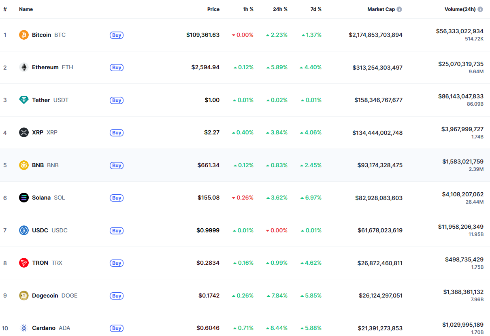The width and height of the screenshot is (490, 336).
Task: Open the USDC coin name link
Action: (x=40, y=230)
